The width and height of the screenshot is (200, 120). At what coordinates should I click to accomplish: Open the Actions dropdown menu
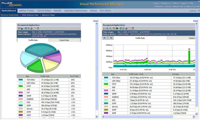193,11
